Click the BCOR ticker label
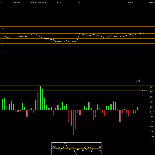This screenshot has height=155, width=155. coord(130,2)
